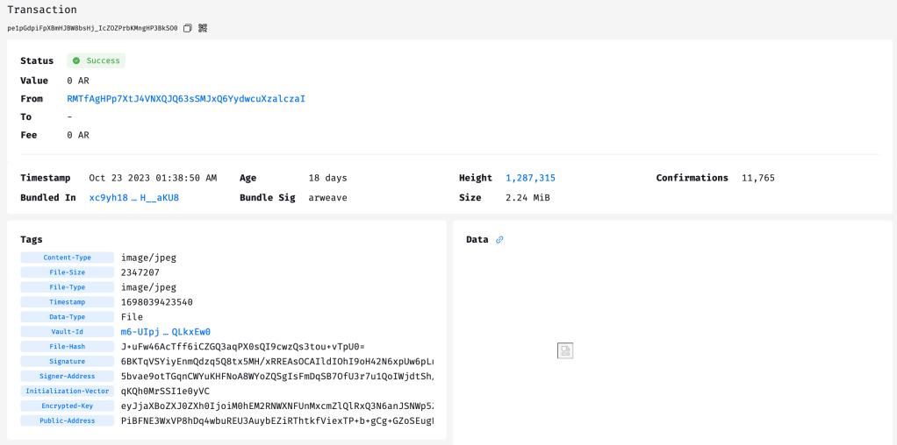
Task: Select the File-Hash tag label
Action: pyautogui.click(x=68, y=347)
